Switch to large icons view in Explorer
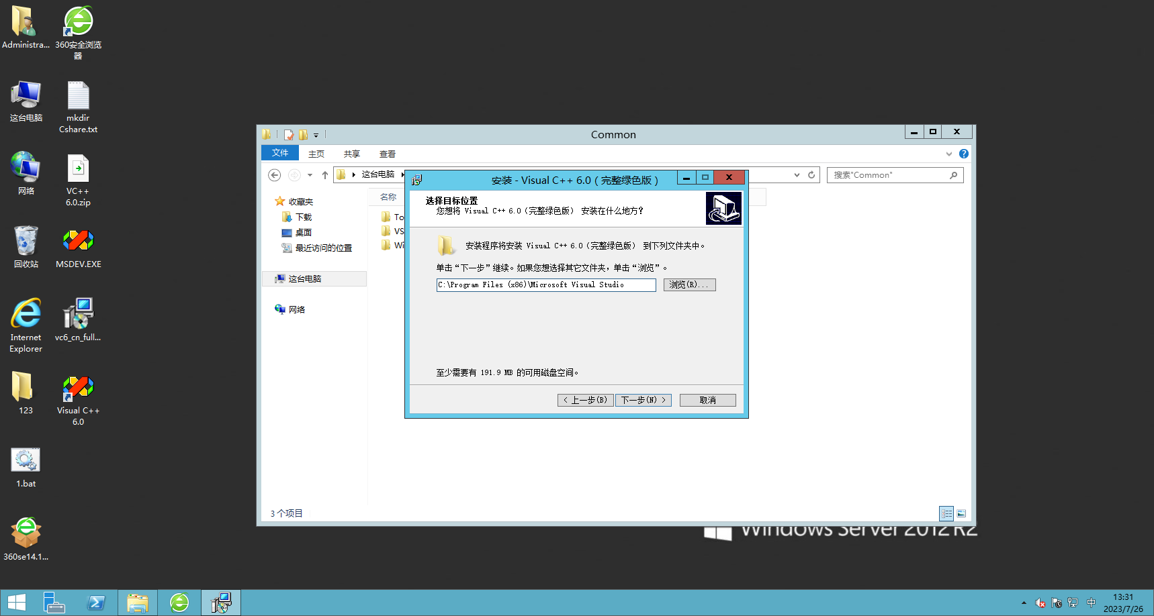 point(961,513)
